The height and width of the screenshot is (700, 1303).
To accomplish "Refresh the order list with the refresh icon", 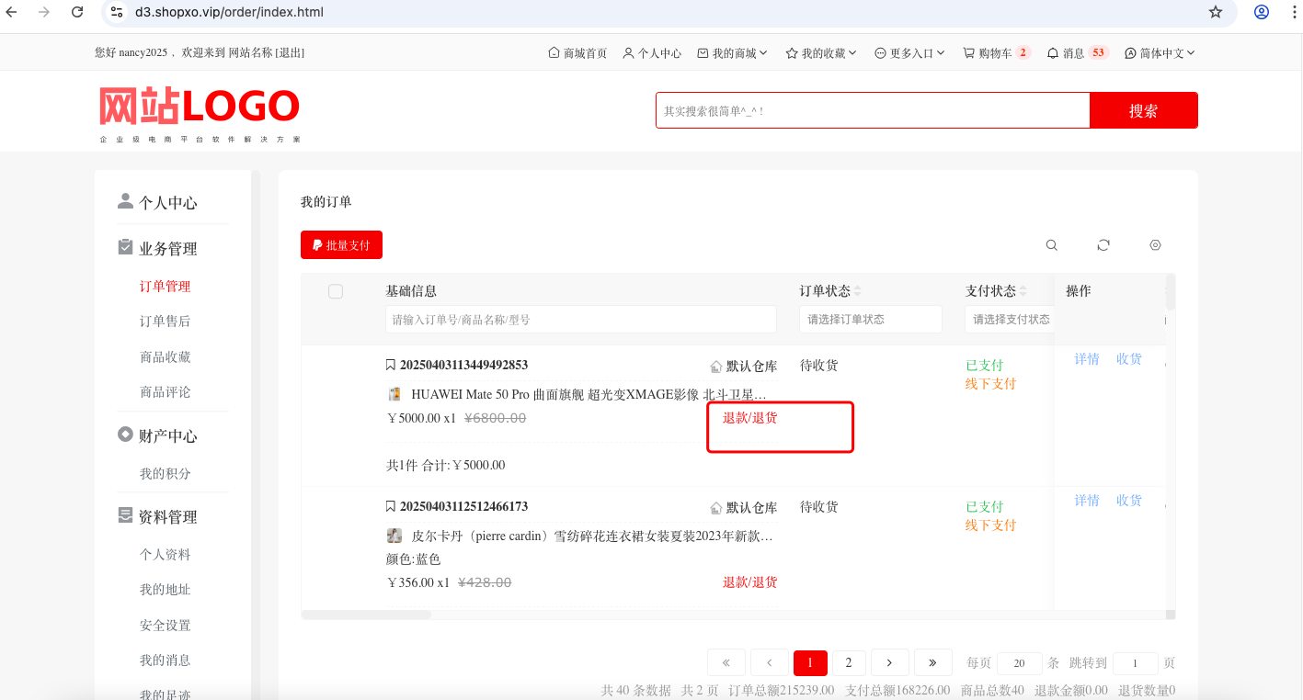I will (1103, 245).
